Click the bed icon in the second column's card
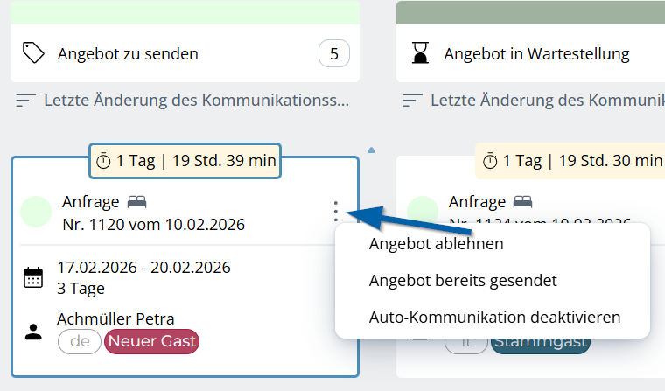This screenshot has height=391, width=665. 523,202
